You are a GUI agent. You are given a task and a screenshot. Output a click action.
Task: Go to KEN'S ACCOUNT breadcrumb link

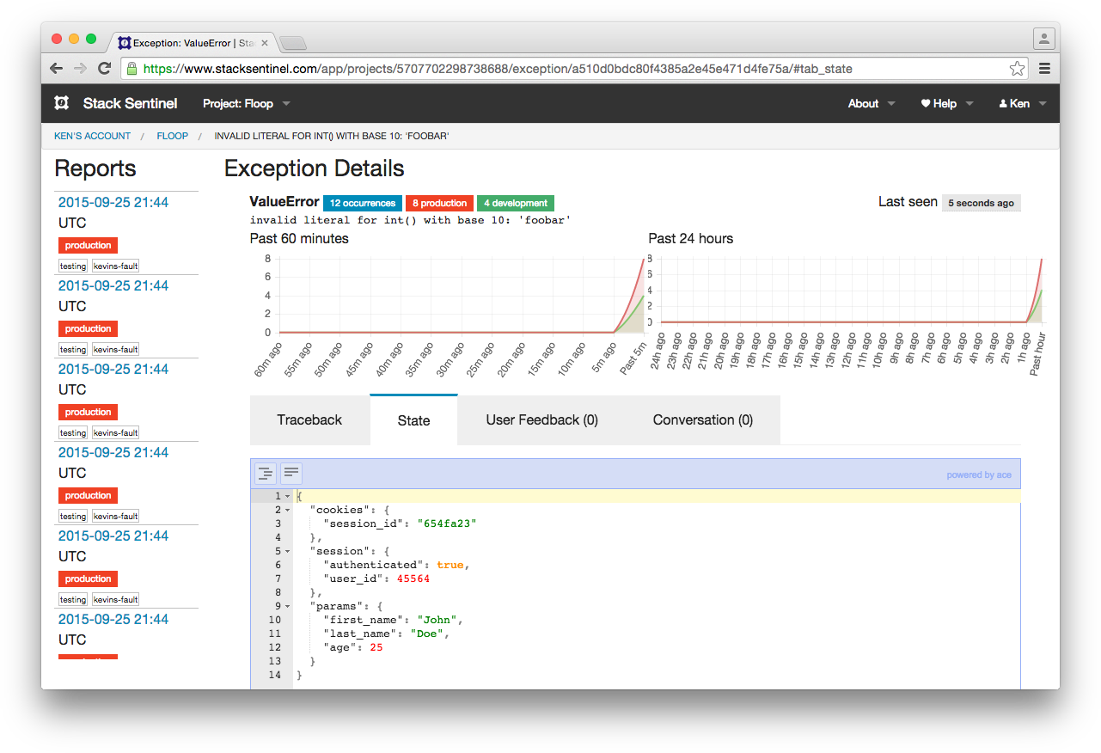click(x=92, y=136)
